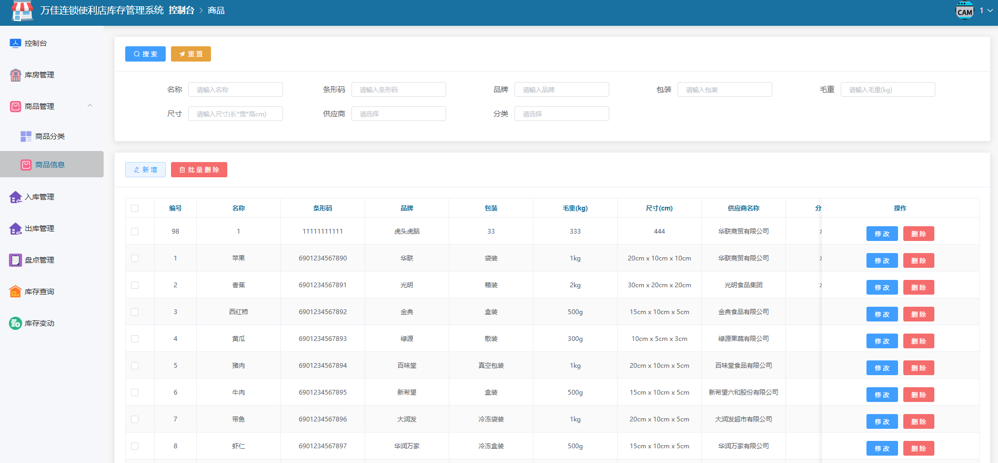Open 库存查询 menu item
The width and height of the screenshot is (998, 463).
pos(52,291)
